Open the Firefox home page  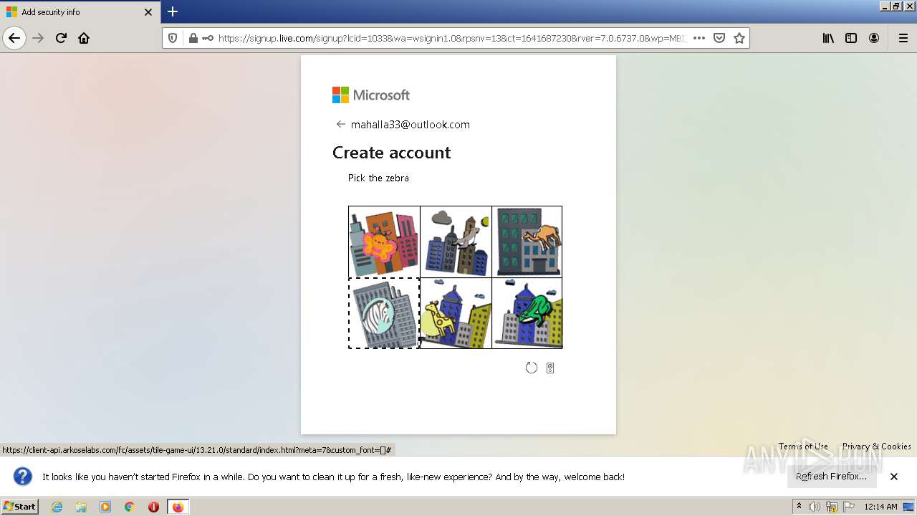[x=84, y=38]
